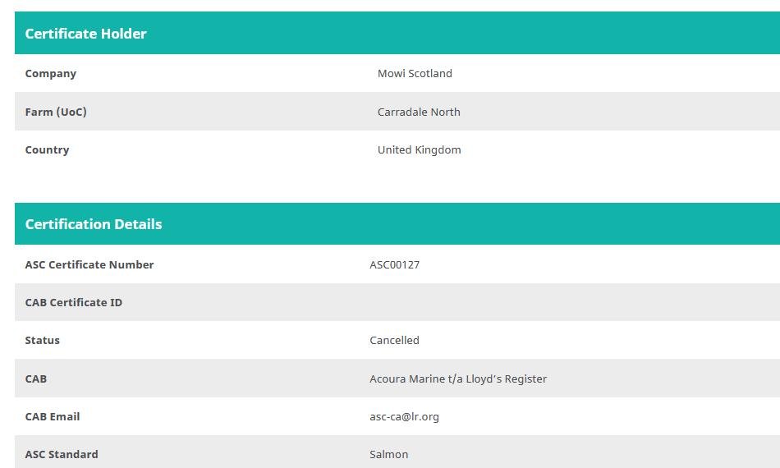This screenshot has width=780, height=468.
Task: Select the Carradale North farm name
Action: pyautogui.click(x=419, y=112)
